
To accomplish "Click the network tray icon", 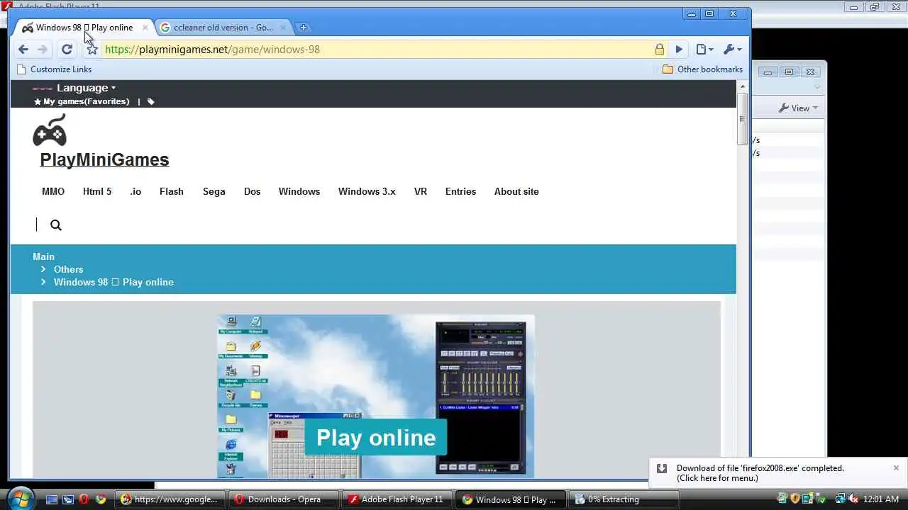I will [841, 499].
